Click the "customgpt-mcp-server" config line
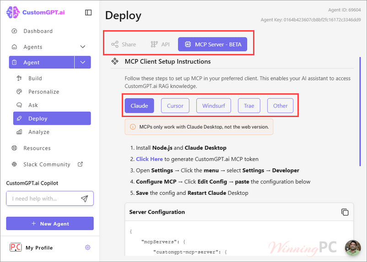Viewport: 367px width, 262px height. [190, 252]
